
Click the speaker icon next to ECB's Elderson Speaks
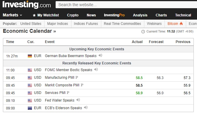86,107
